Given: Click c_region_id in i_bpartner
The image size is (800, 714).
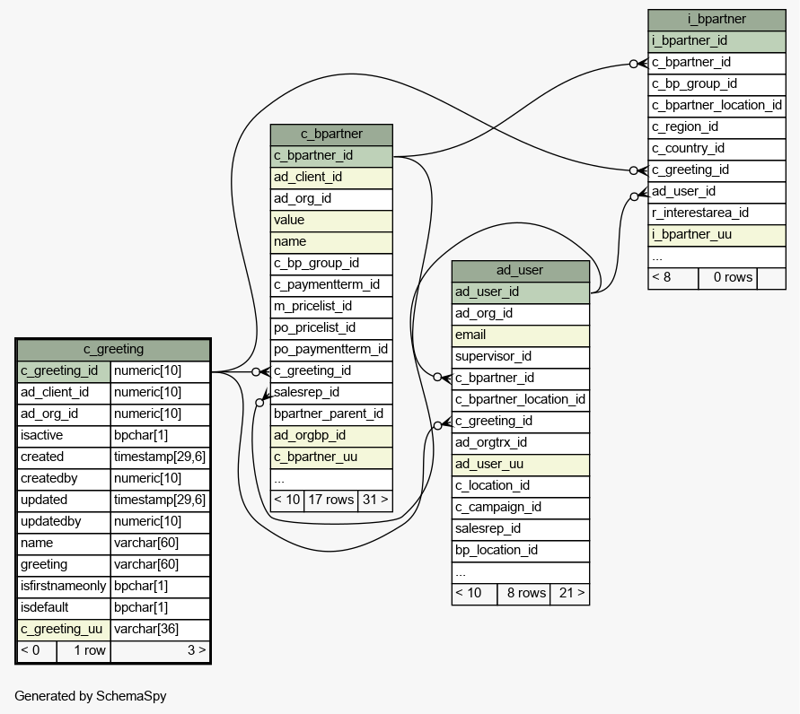Looking at the screenshot, I should pos(716,127).
